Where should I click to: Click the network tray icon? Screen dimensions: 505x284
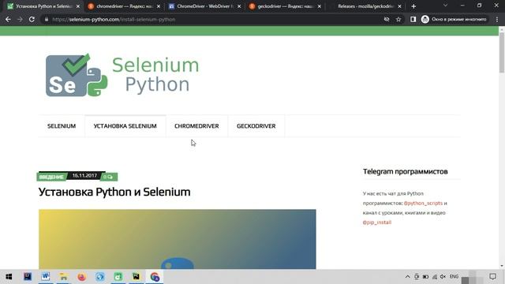click(435, 277)
